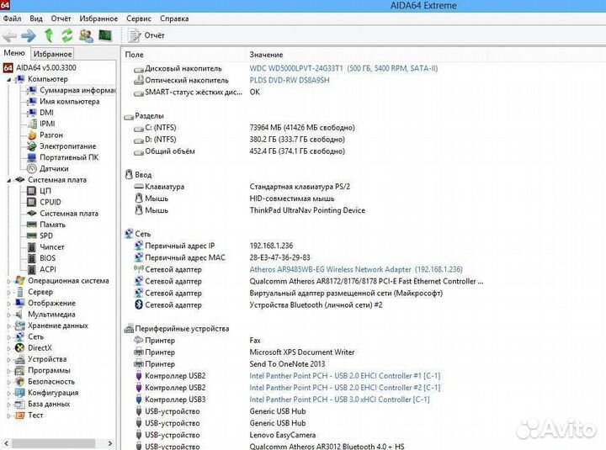Click the Forward arrow toolbar icon

(29, 36)
